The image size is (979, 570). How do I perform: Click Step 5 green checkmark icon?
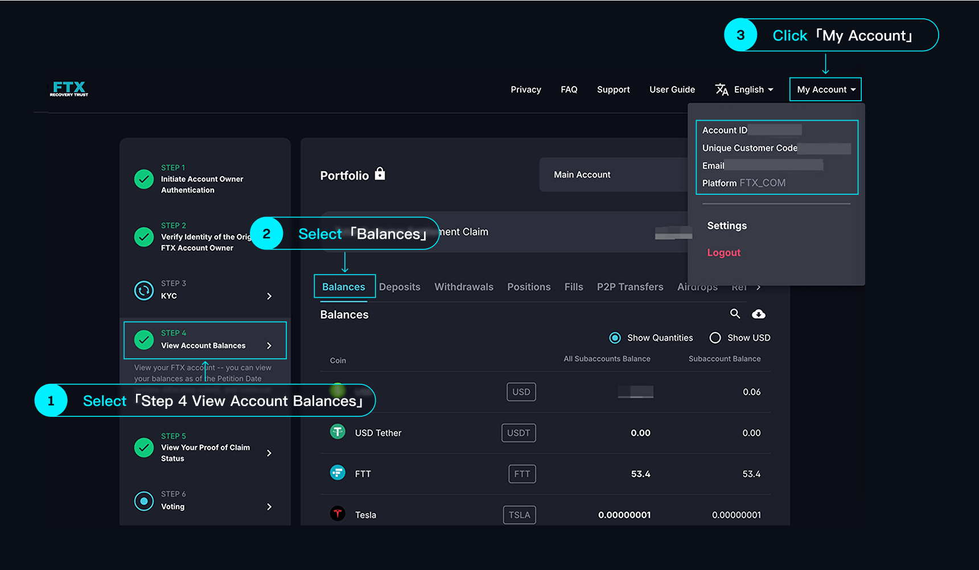pos(144,448)
